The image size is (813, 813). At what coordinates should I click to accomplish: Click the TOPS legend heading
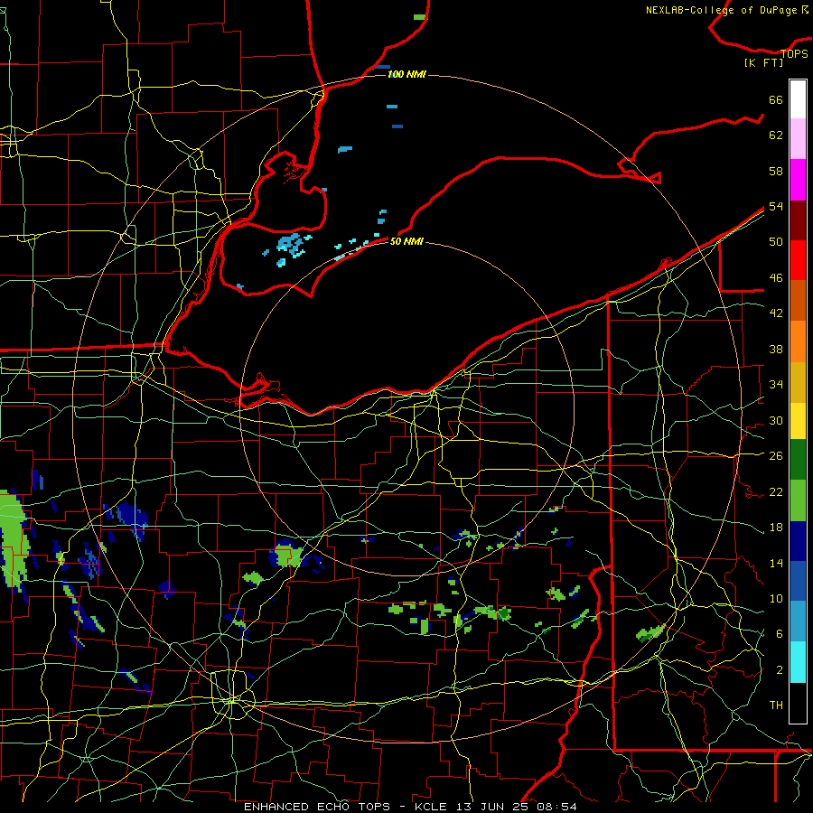[x=794, y=53]
